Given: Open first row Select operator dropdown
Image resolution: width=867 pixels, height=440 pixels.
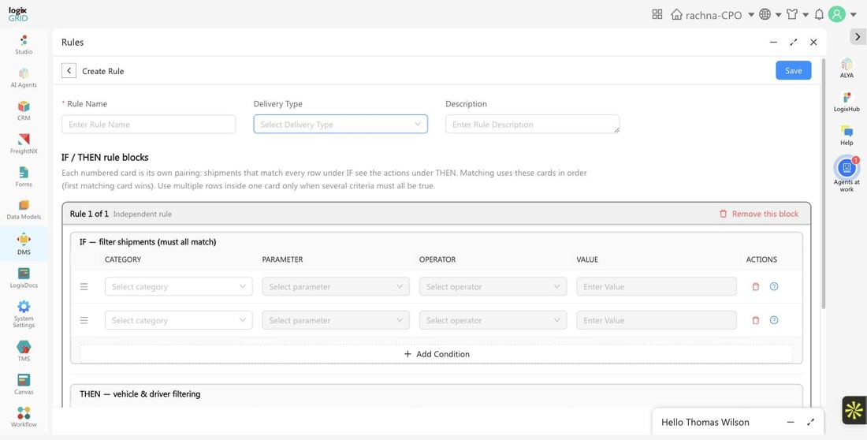Looking at the screenshot, I should tap(493, 287).
